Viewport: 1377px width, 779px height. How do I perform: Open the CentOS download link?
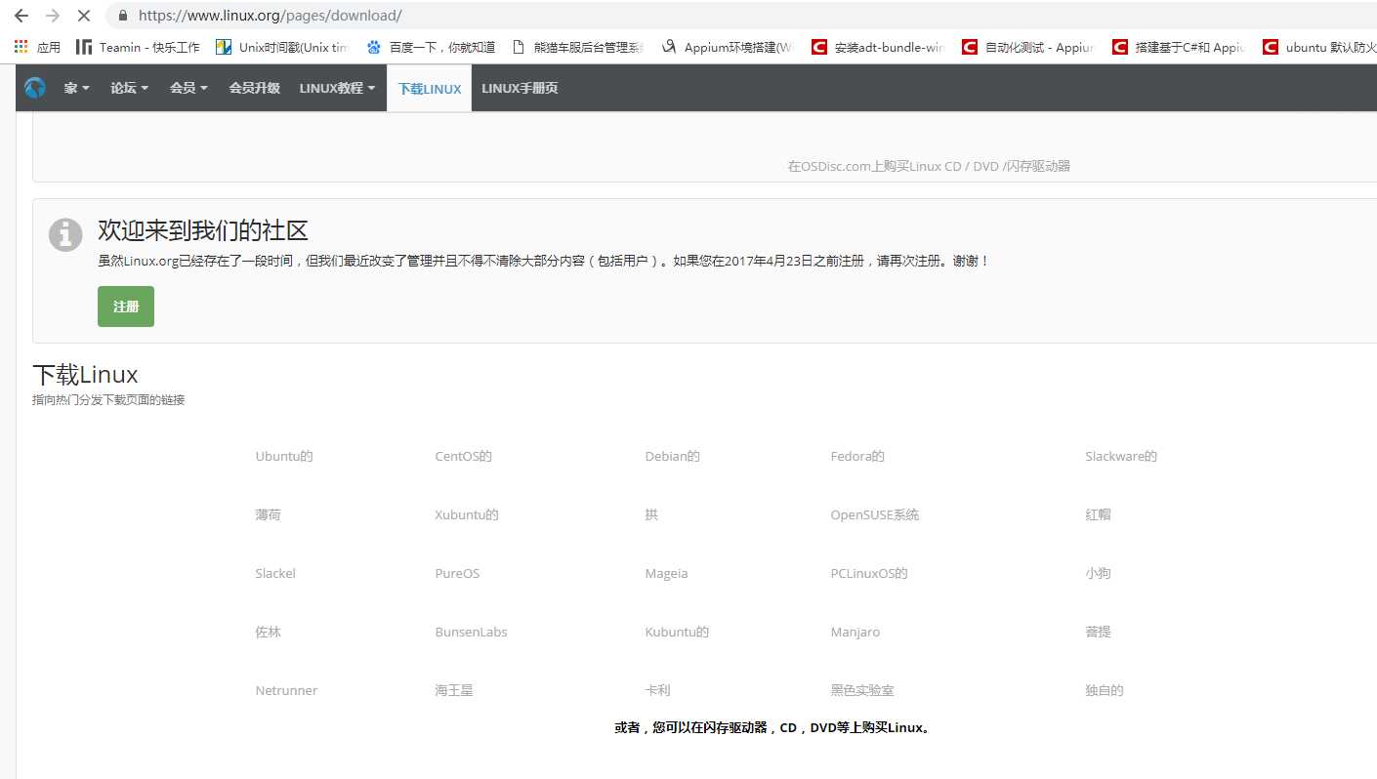coord(464,456)
